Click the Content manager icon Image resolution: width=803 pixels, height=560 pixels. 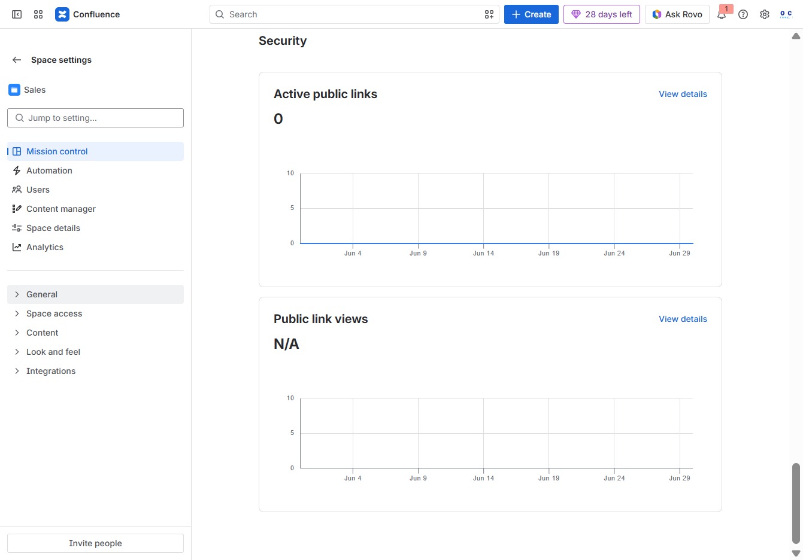click(x=17, y=209)
